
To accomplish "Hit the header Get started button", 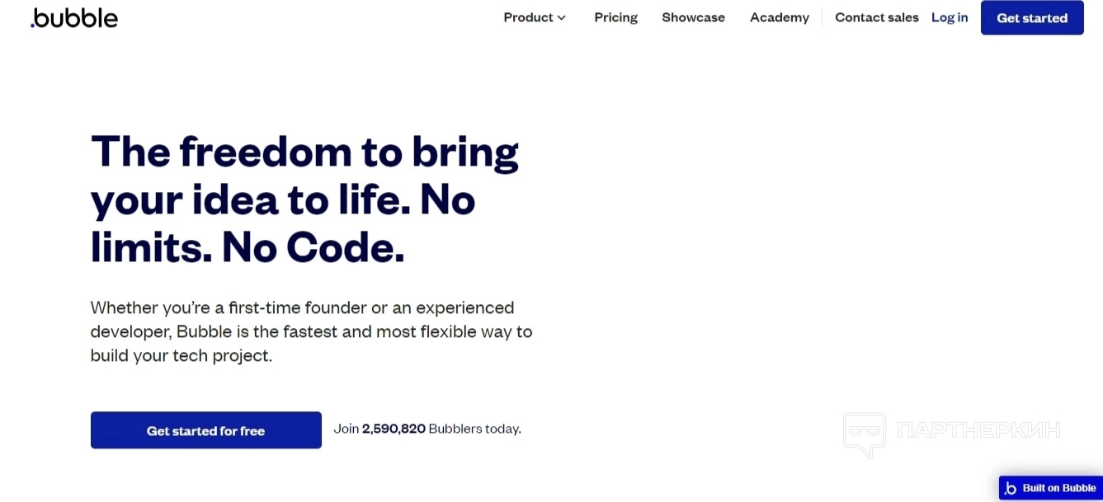I will point(1032,18).
